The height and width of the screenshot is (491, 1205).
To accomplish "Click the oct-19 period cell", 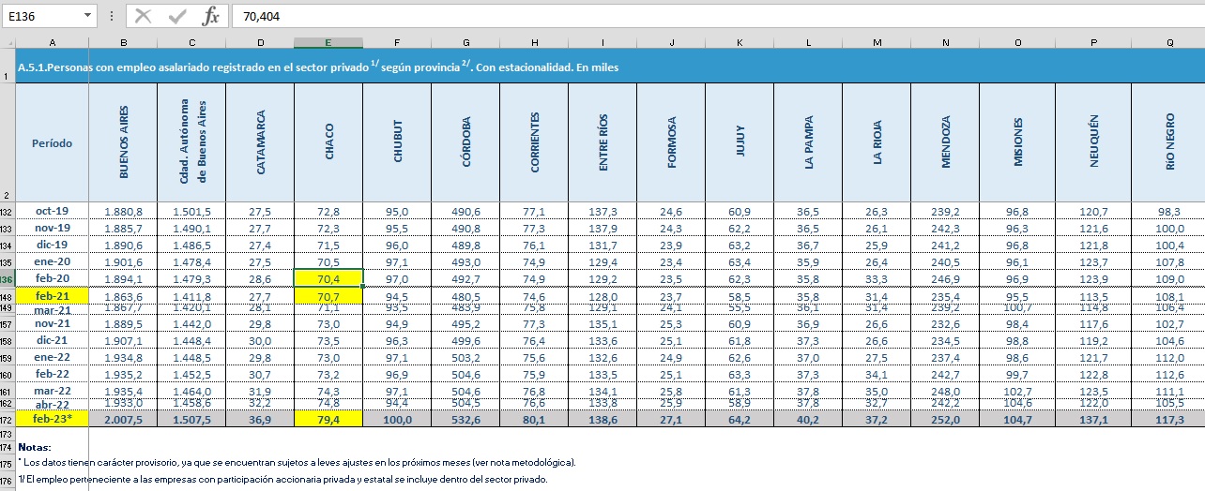I will pyautogui.click(x=52, y=211).
